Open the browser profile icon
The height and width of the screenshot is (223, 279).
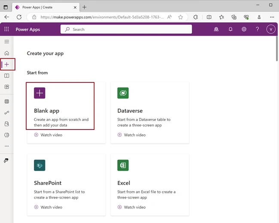point(259,17)
